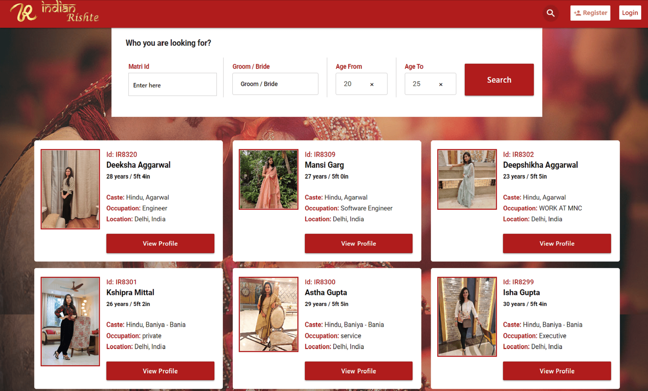Open search via magnifier icon
The width and height of the screenshot is (648, 391).
pos(550,13)
